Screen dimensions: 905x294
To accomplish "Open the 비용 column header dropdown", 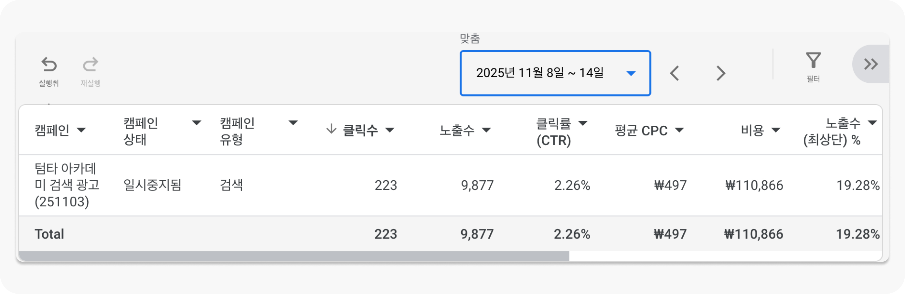I will coord(775,130).
